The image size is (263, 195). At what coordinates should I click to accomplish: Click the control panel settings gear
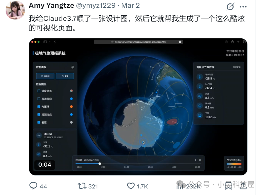click(x=73, y=67)
